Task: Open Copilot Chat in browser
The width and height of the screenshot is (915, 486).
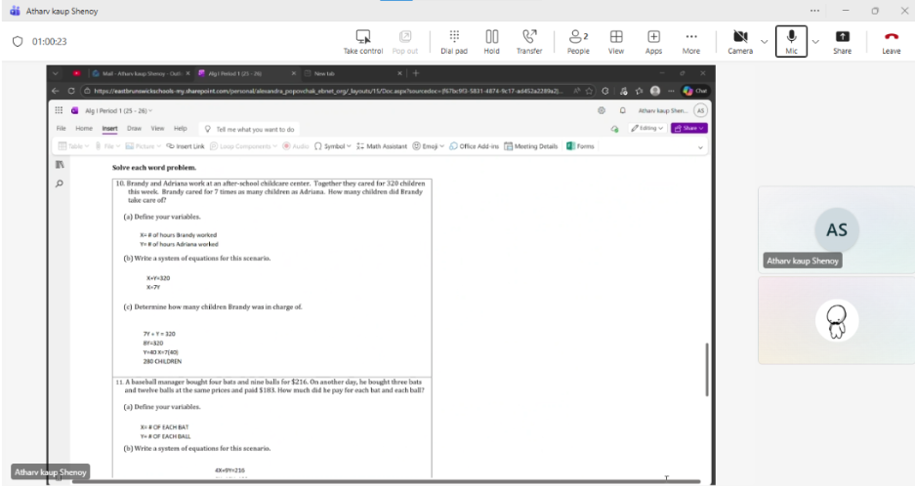Action: [x=694, y=91]
